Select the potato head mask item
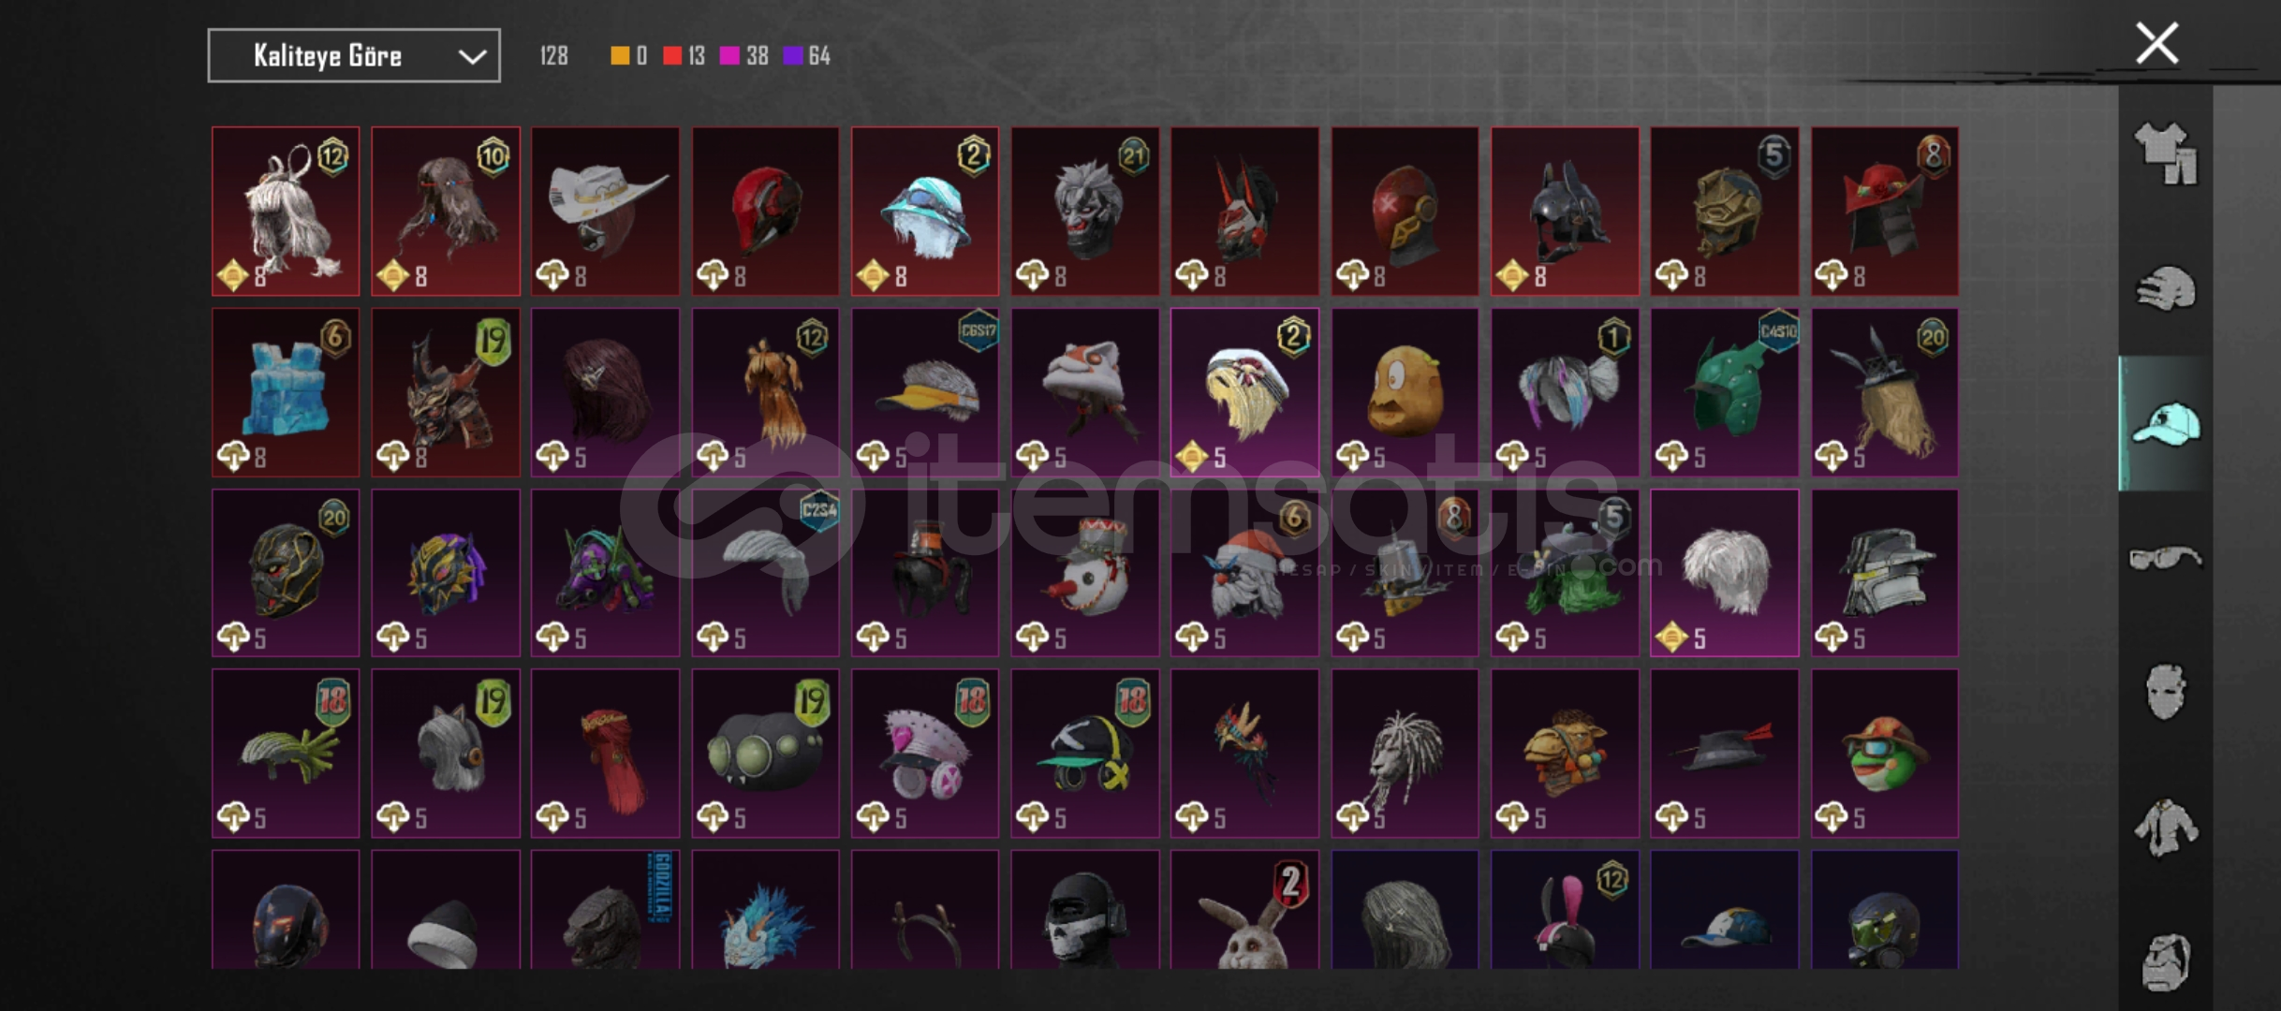2281x1011 pixels. tap(1405, 392)
